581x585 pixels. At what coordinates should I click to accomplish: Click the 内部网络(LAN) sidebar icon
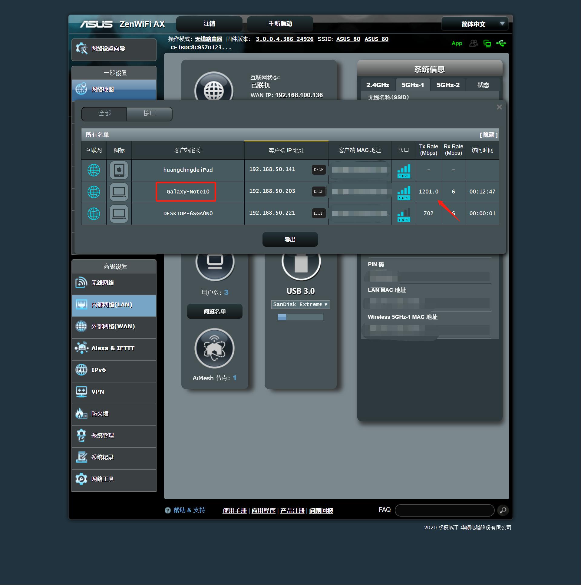tap(81, 304)
